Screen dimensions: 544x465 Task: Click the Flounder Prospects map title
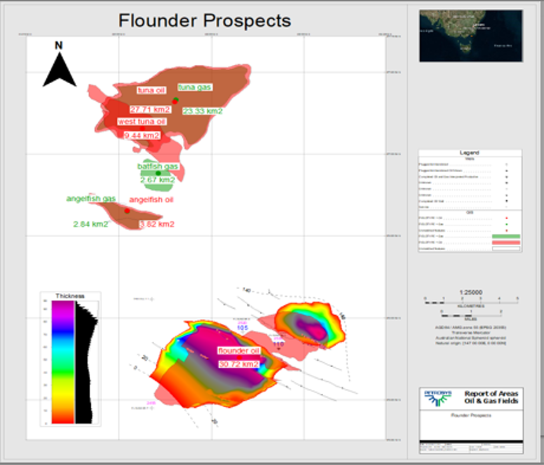[x=205, y=20]
